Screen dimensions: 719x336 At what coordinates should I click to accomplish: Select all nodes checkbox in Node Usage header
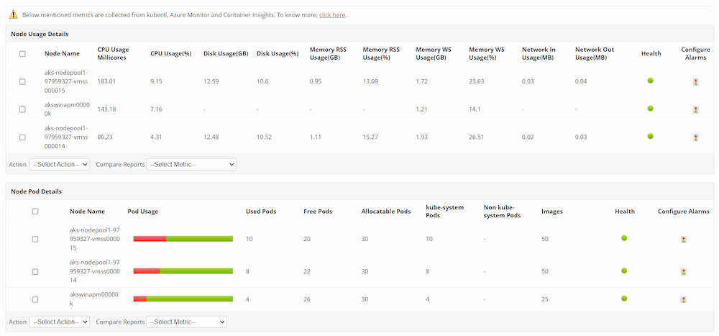point(22,54)
